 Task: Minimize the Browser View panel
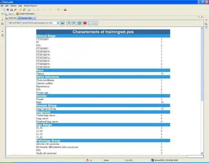point(199,17)
